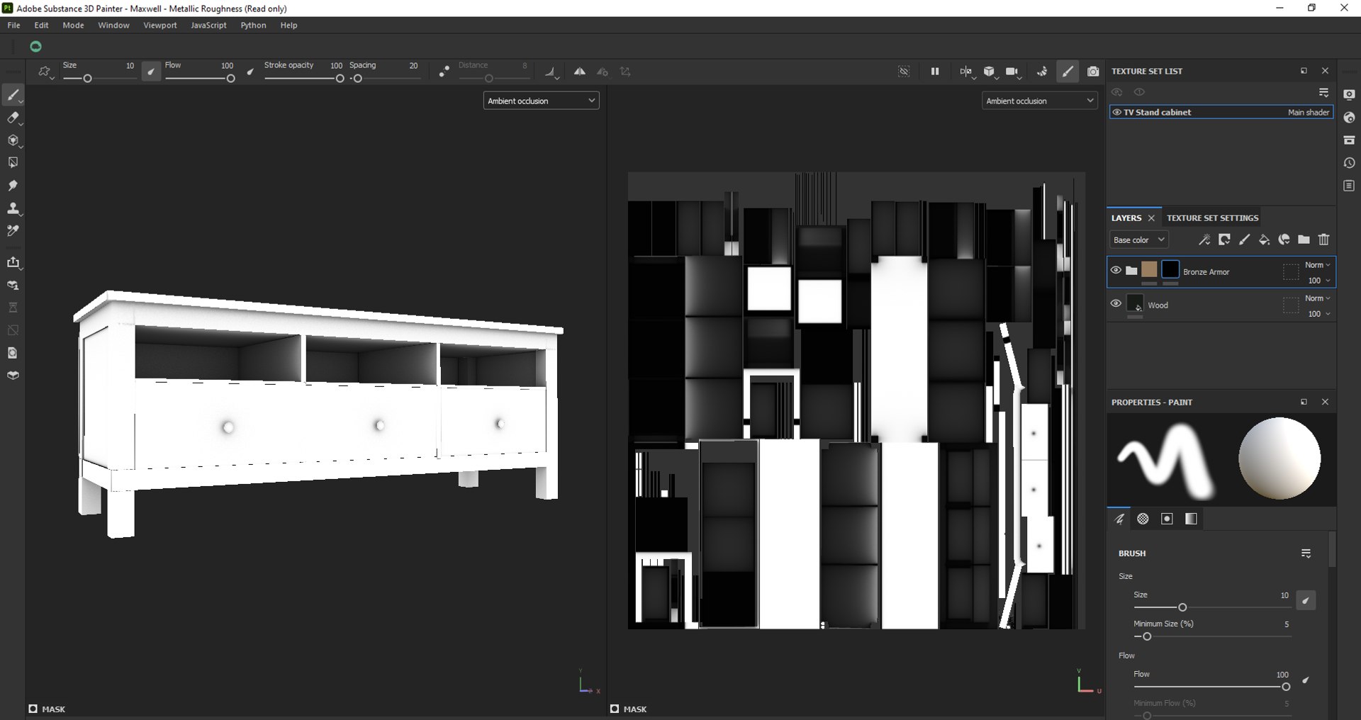Open the perspective cube view dropdown
The image size is (1361, 720).
(990, 72)
